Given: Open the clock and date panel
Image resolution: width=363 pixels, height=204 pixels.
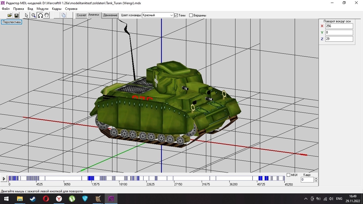Looking at the screenshot, I should (x=353, y=199).
